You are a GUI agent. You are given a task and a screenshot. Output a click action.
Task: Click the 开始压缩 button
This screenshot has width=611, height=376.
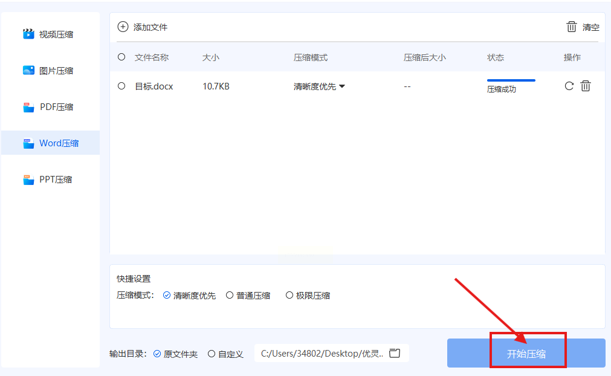point(526,353)
